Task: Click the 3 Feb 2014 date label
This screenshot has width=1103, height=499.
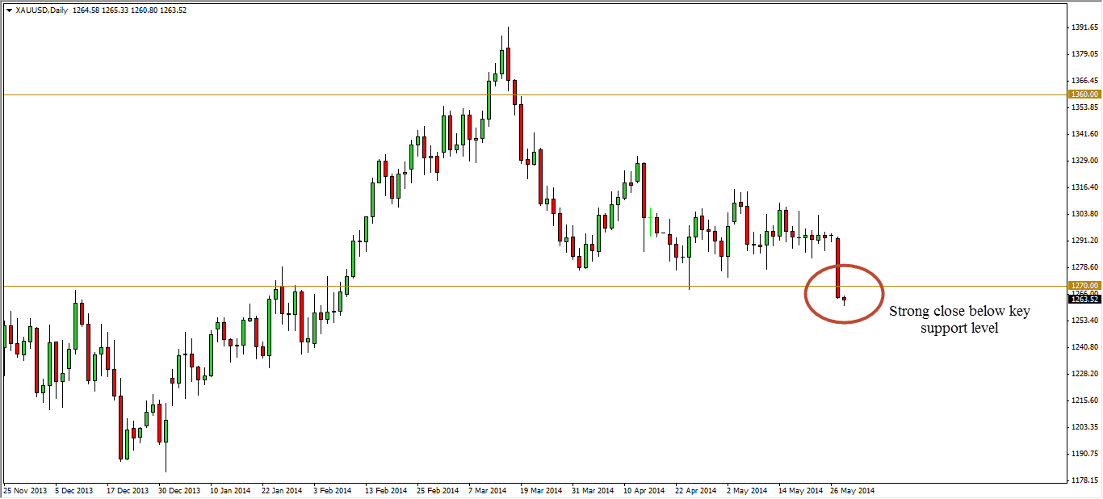Action: (333, 490)
